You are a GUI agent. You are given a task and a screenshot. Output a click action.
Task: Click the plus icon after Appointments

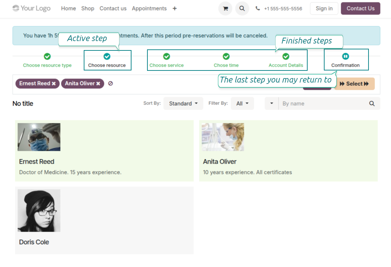click(x=175, y=9)
